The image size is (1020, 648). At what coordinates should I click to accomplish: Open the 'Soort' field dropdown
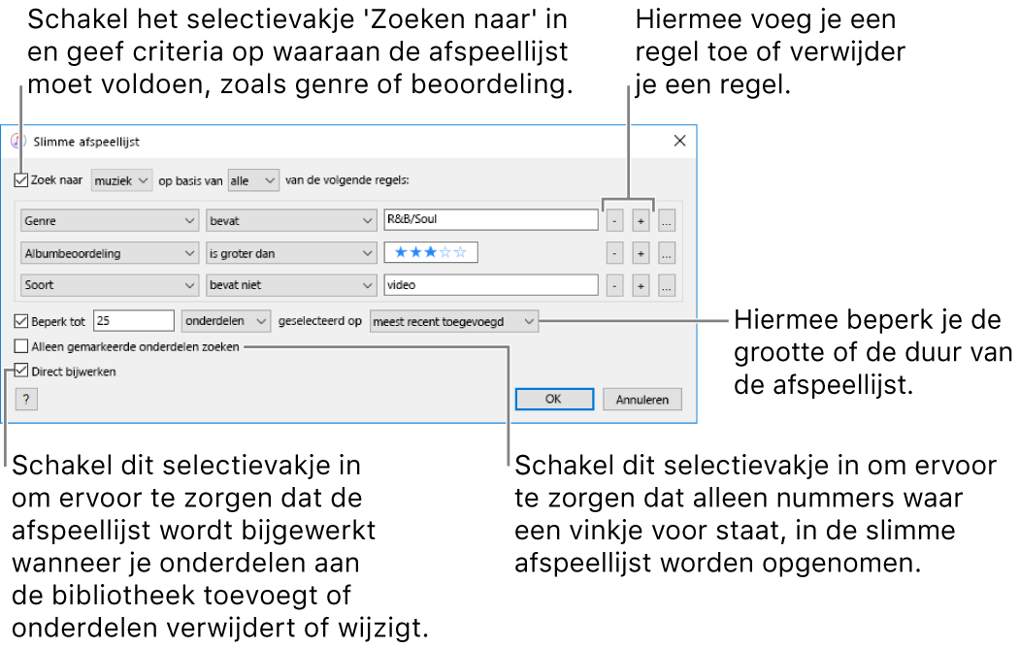[x=110, y=284]
